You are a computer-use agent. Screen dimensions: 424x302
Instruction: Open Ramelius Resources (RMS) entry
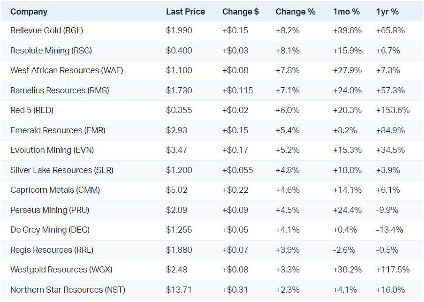tap(60, 91)
